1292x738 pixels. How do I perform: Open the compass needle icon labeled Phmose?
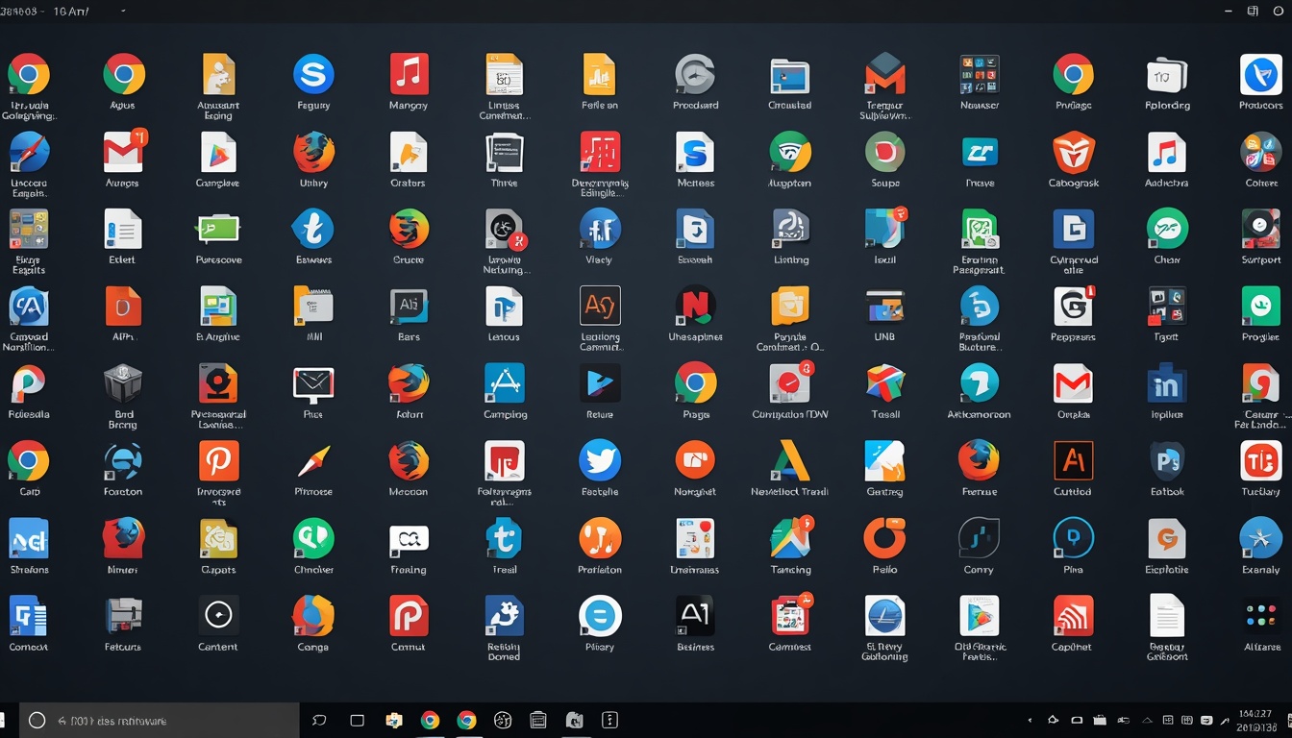313,462
